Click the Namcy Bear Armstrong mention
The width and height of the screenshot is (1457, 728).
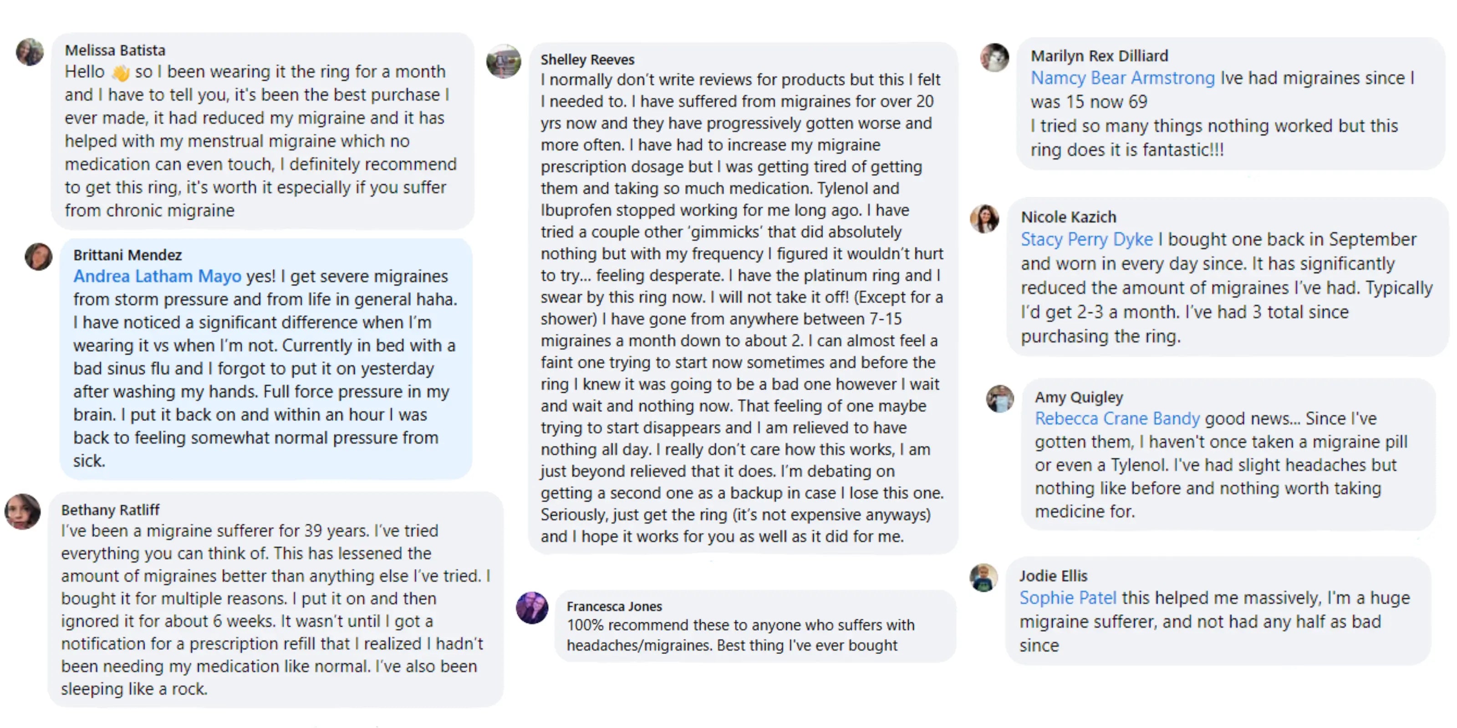click(1122, 78)
